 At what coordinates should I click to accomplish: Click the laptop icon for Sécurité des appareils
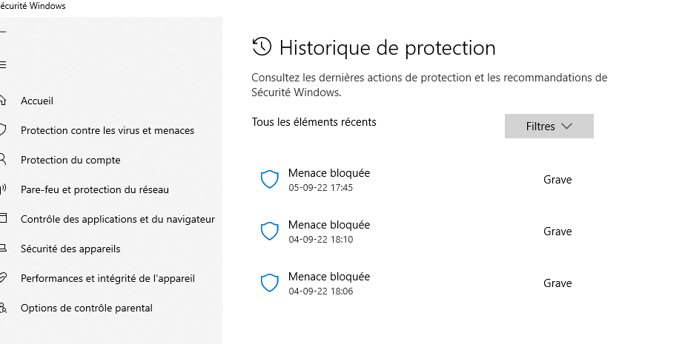(x=3, y=249)
